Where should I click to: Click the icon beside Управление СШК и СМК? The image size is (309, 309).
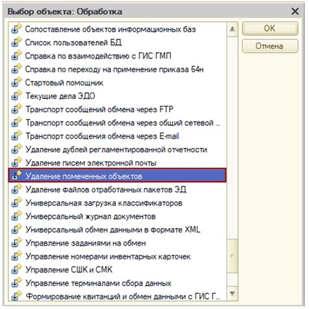click(16, 269)
